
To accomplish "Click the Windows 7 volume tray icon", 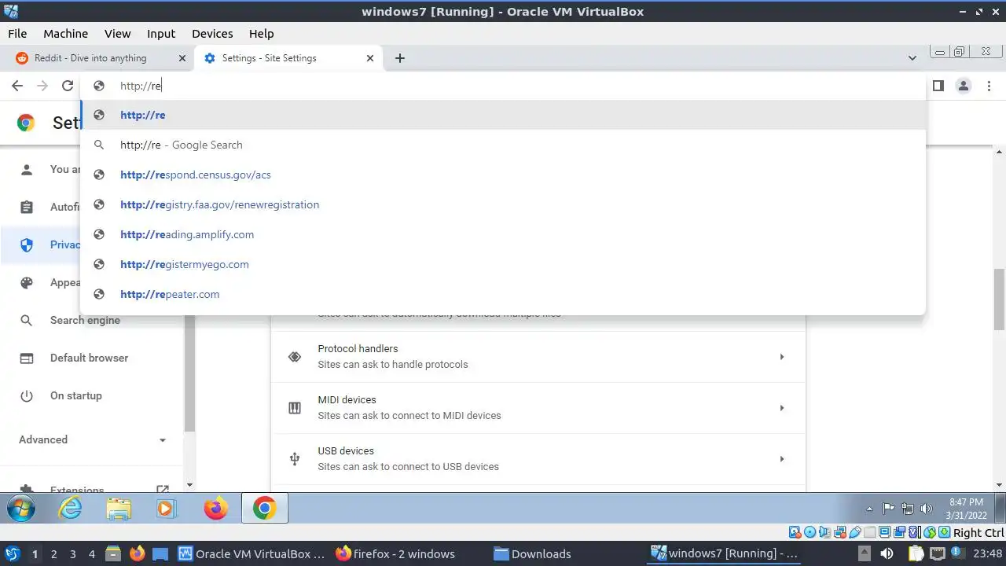I will point(927,509).
